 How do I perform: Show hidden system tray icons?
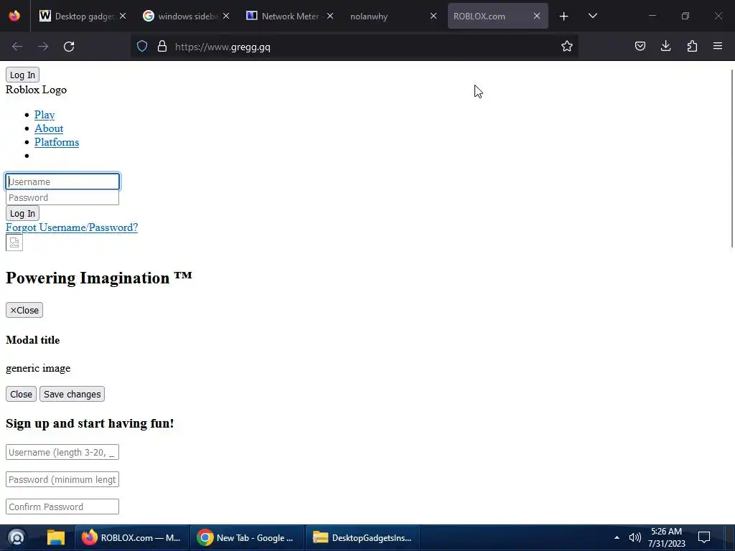[x=617, y=537]
